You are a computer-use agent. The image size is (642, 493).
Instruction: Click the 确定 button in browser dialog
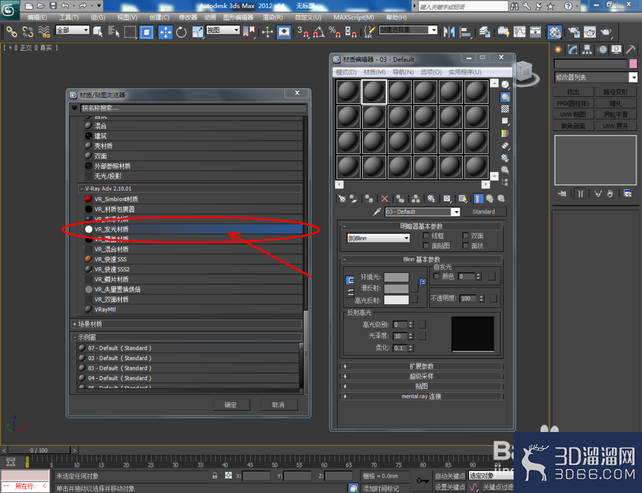pyautogui.click(x=230, y=404)
